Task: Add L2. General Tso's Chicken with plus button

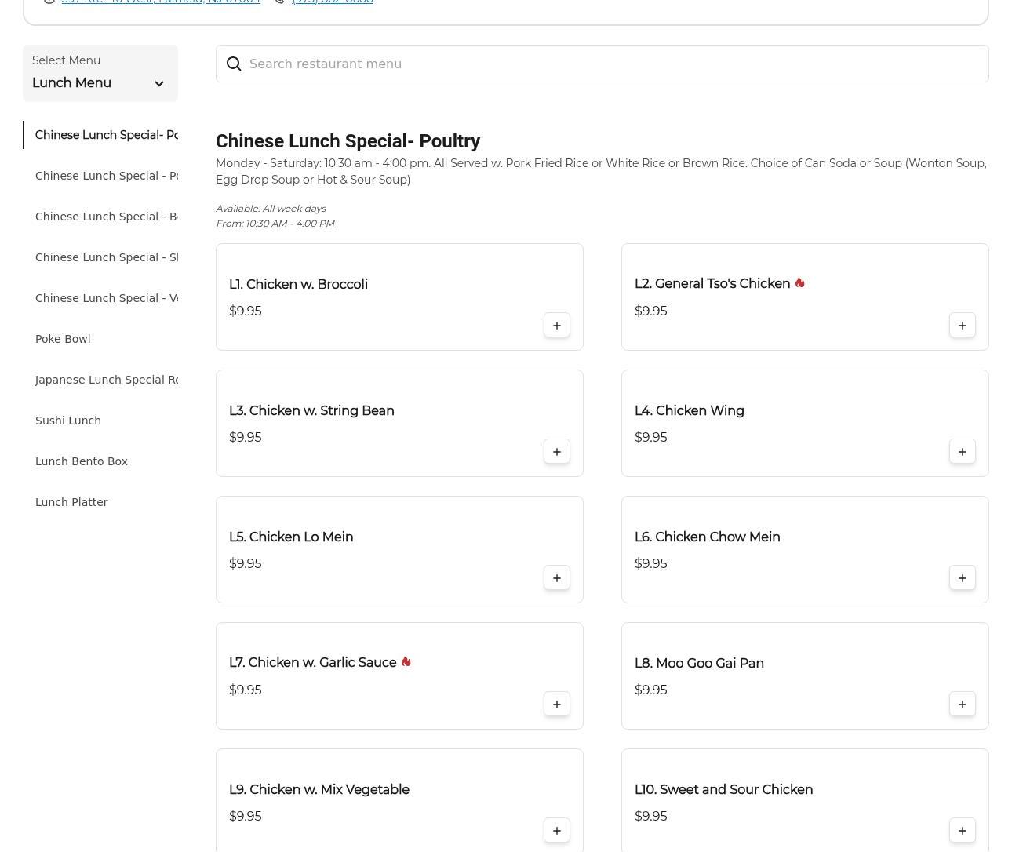Action: click(963, 326)
